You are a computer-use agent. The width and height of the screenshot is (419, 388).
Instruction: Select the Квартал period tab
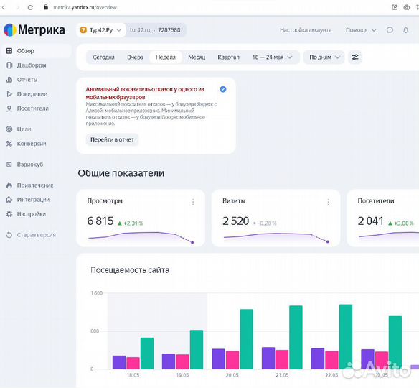tap(228, 57)
